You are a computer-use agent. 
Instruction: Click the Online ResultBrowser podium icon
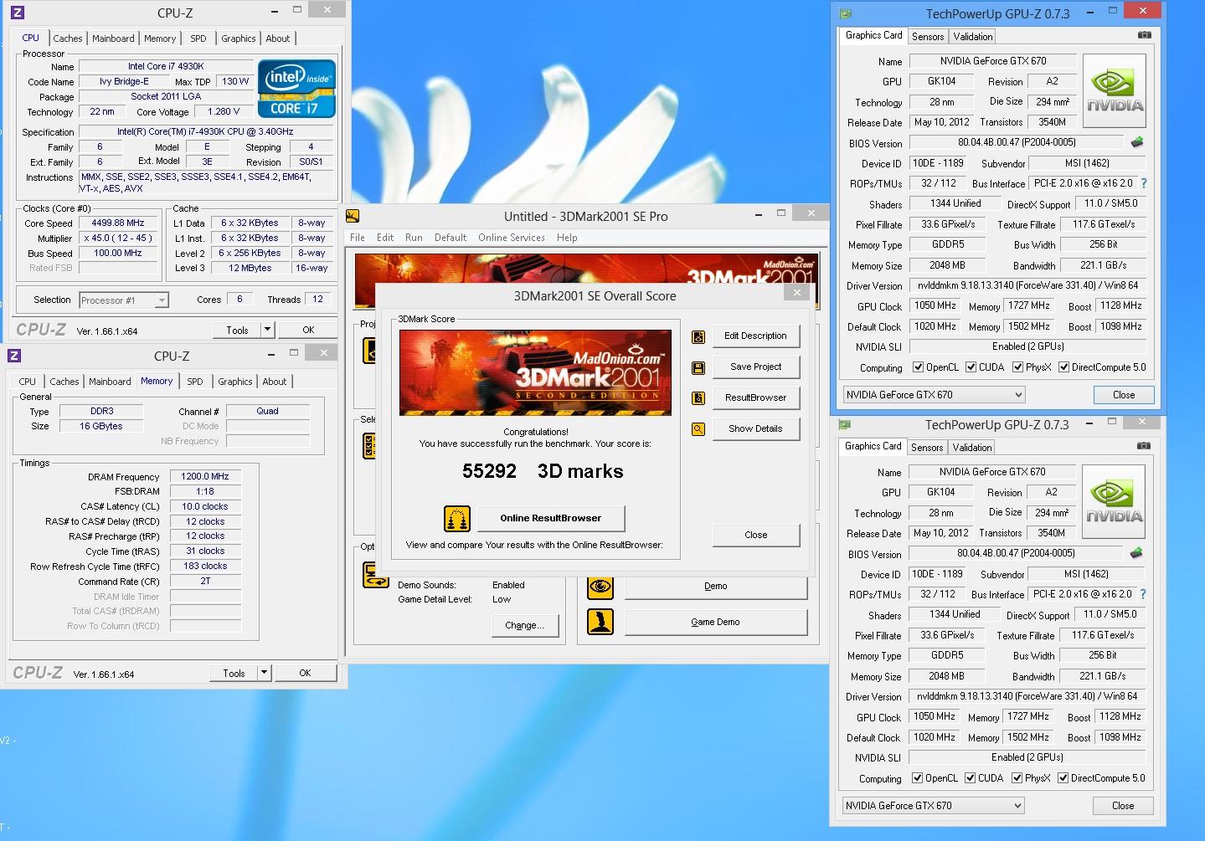[457, 519]
